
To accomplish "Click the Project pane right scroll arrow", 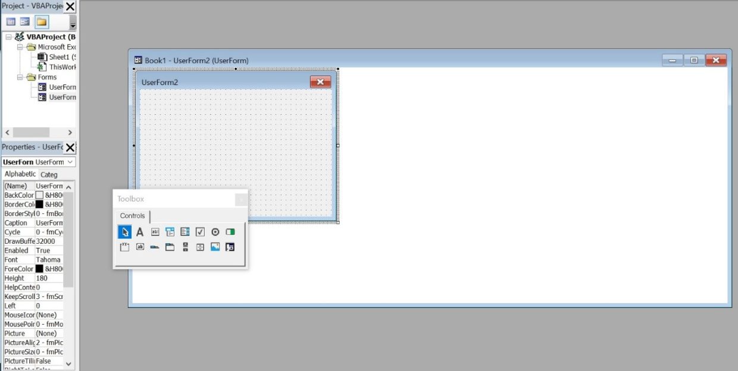I will 70,133.
